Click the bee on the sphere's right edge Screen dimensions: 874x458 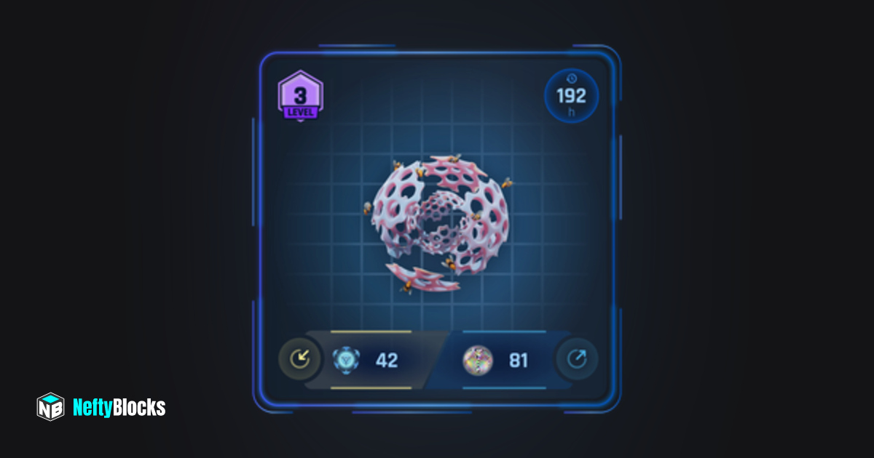[x=507, y=183]
